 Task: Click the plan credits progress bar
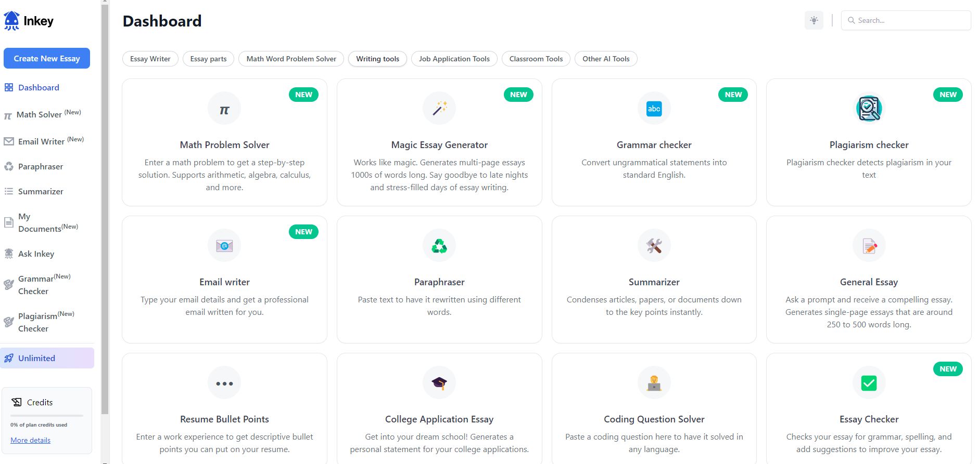[47, 416]
